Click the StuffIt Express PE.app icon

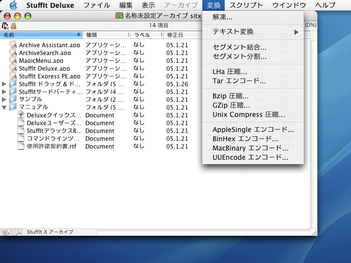pos(14,76)
